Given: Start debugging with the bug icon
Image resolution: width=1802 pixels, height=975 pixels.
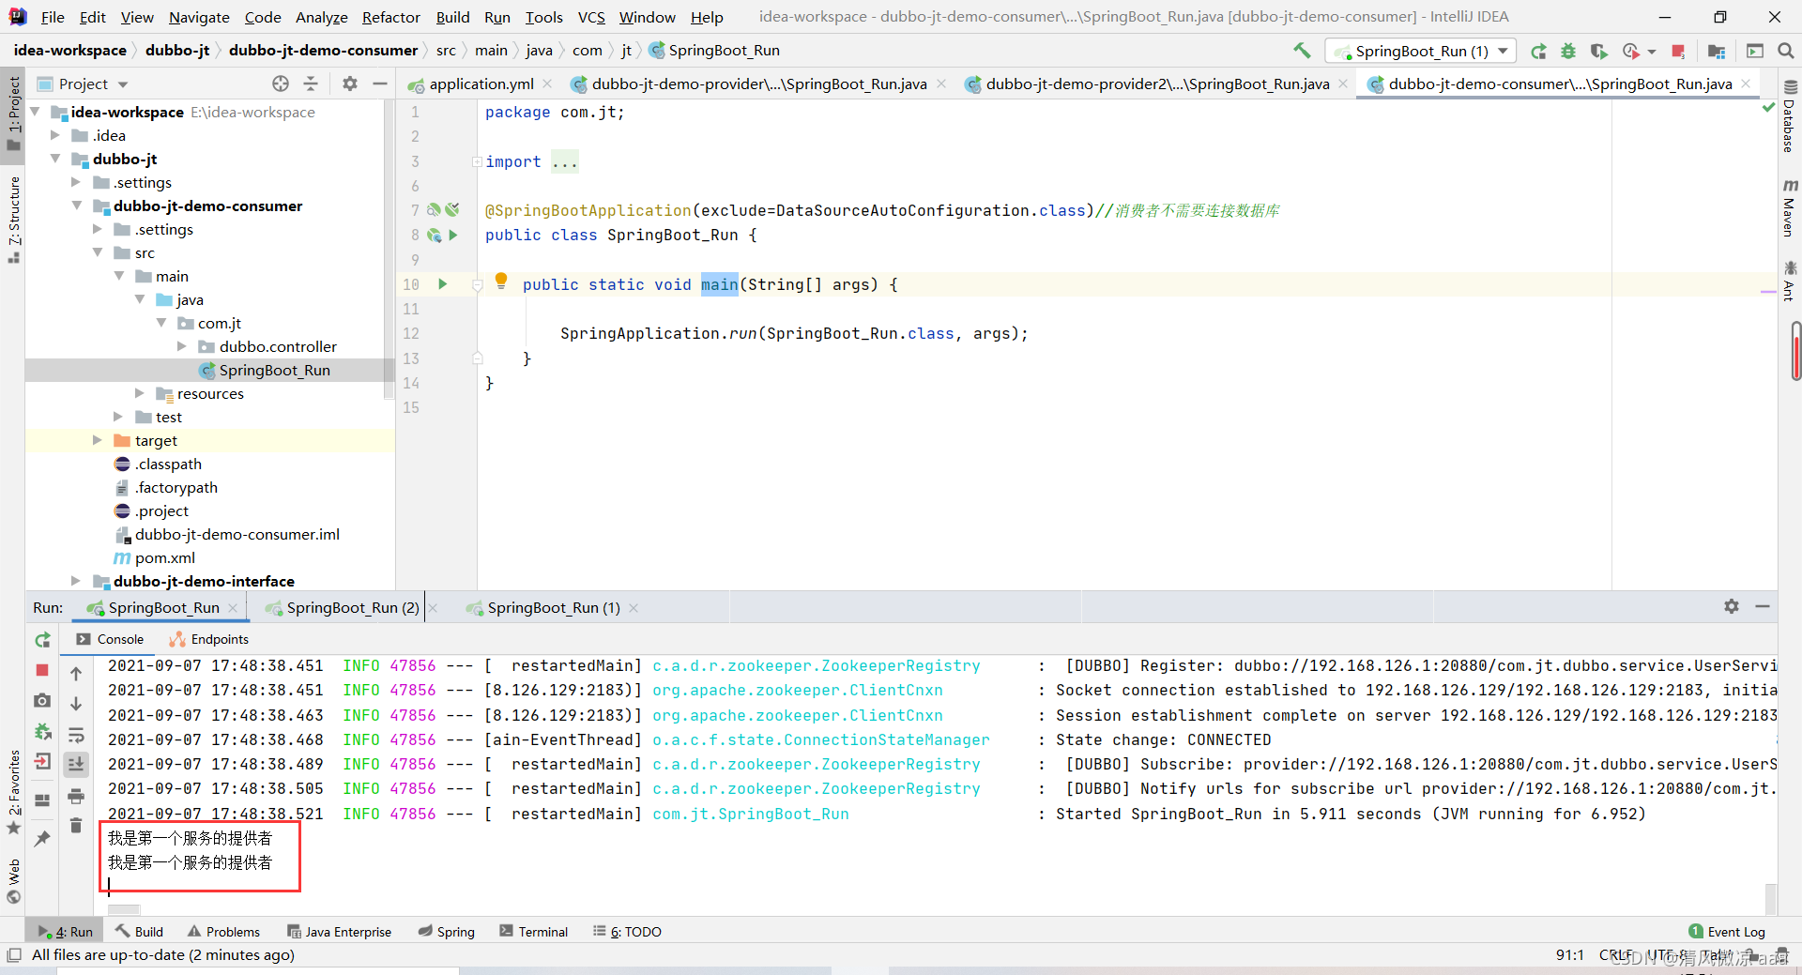Looking at the screenshot, I should pyautogui.click(x=1568, y=51).
